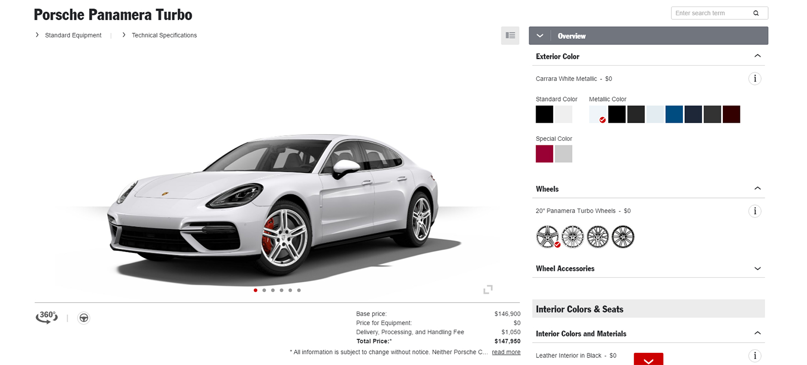Click the search magnifier icon
The image size is (807, 365).
[x=756, y=13]
